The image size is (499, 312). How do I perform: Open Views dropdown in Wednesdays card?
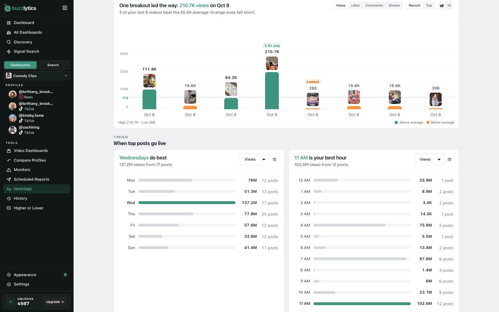(254, 160)
